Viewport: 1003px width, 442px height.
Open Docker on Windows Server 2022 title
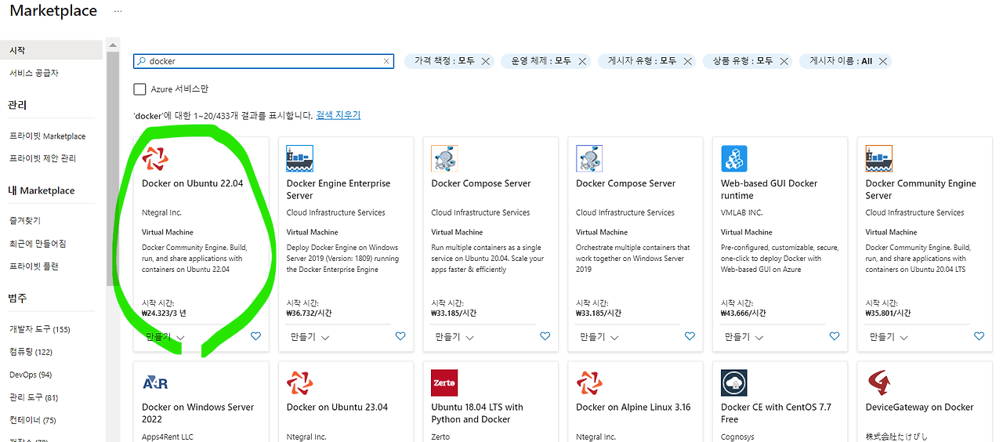(198, 413)
